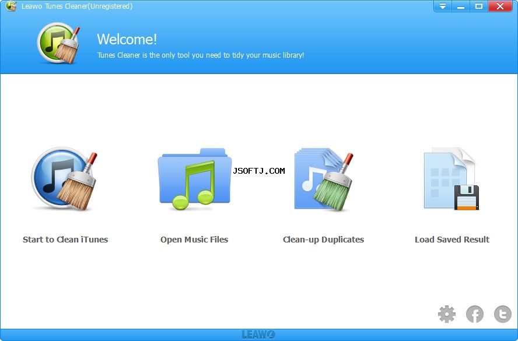Click the Open Music Files label
The height and width of the screenshot is (341, 518).
(194, 240)
